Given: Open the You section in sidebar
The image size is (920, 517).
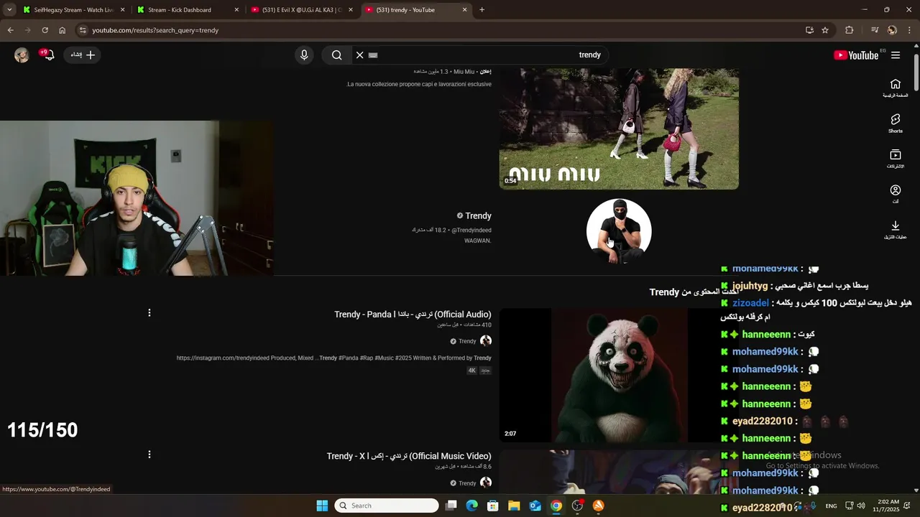Looking at the screenshot, I should point(896,194).
